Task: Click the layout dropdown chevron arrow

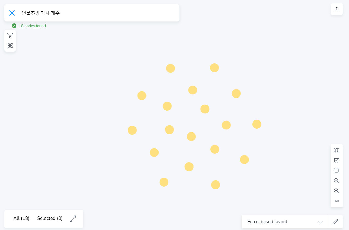Action: [x=320, y=222]
